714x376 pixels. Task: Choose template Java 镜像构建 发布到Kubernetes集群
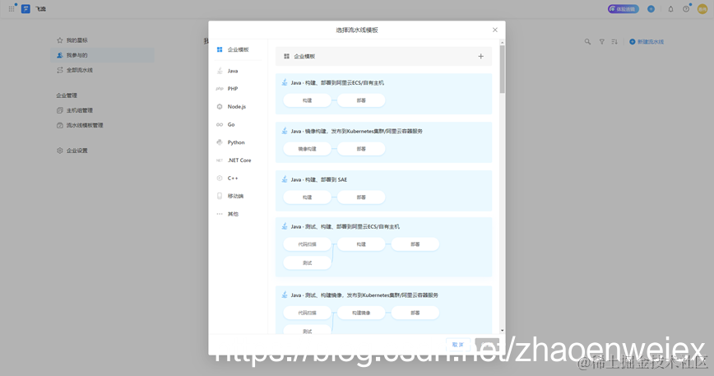[x=383, y=142]
